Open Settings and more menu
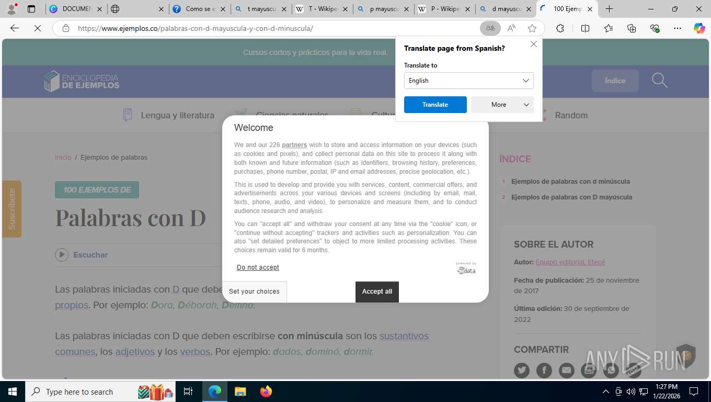 pos(678,28)
